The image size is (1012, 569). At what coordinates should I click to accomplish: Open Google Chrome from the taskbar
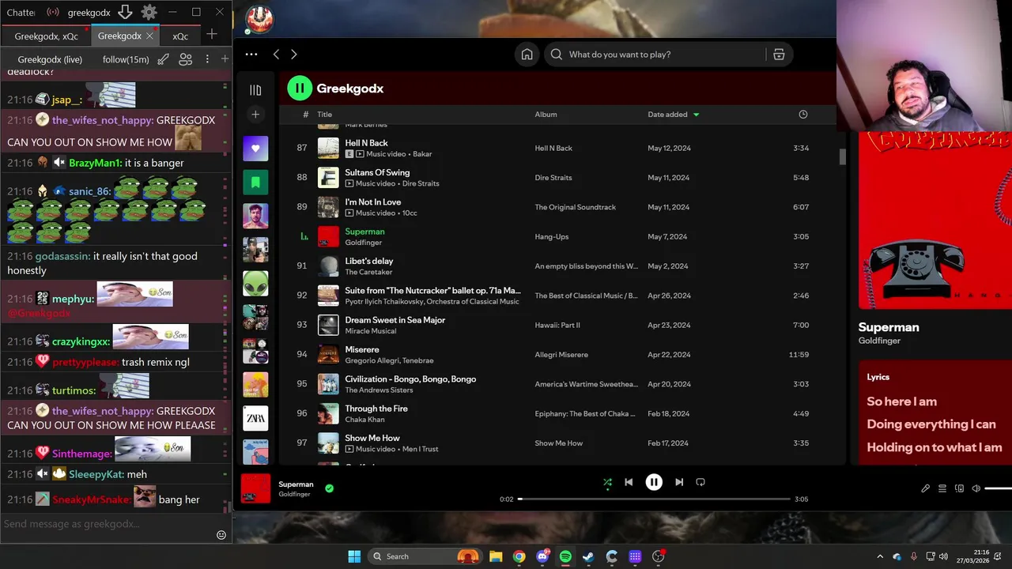[519, 556]
